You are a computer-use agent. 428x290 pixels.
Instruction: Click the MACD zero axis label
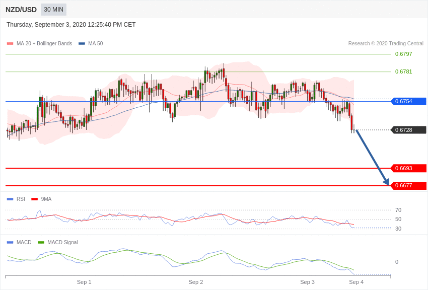click(x=397, y=262)
